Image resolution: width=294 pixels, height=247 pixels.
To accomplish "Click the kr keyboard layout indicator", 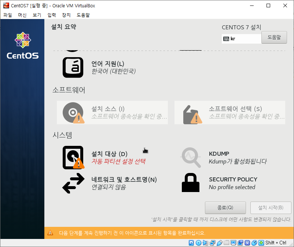I will (x=242, y=39).
